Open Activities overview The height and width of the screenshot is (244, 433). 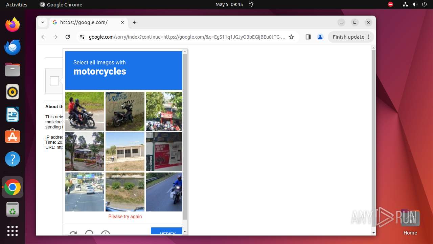[17, 4]
